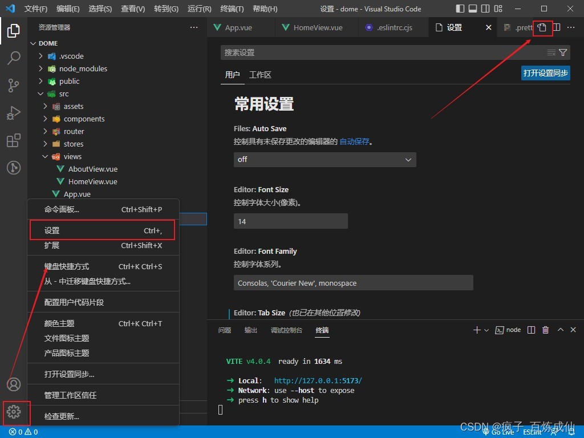
Task: Switch to 输出 panel tab
Action: point(251,330)
